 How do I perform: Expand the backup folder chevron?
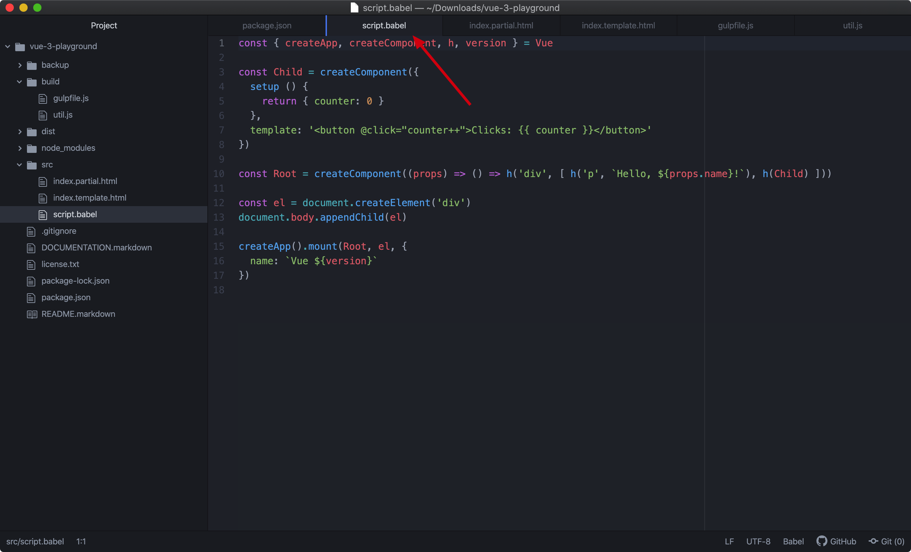[20, 65]
